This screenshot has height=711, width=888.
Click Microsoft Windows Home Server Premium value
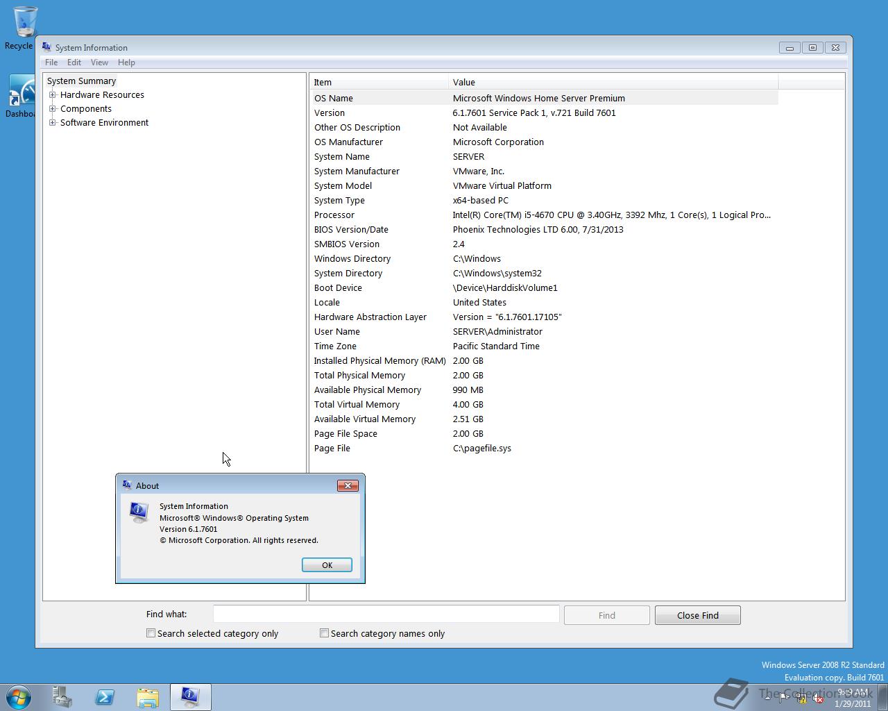click(x=539, y=98)
